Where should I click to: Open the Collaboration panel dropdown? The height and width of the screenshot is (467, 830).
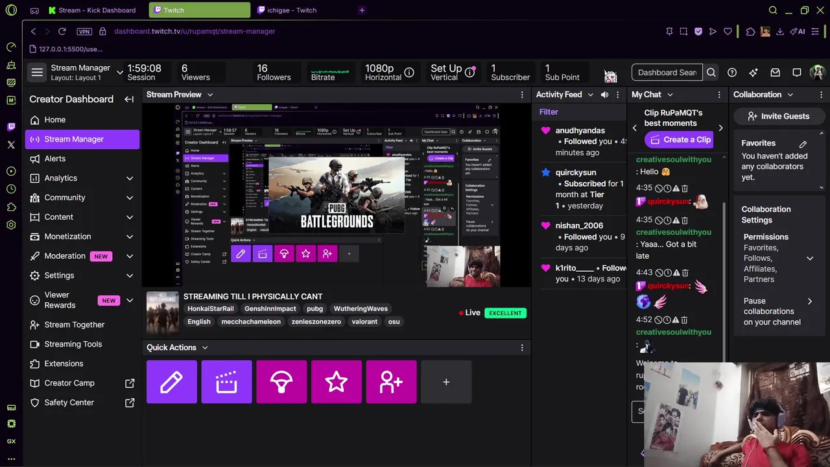790,95
